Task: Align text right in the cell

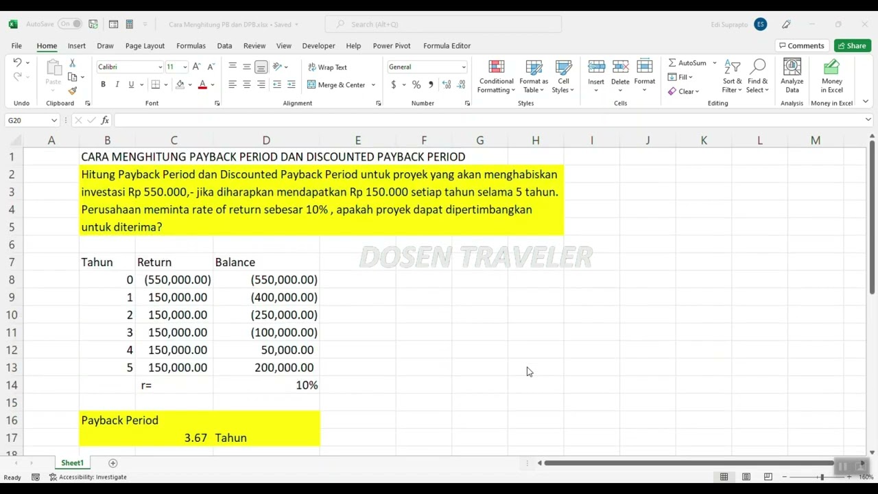Action: [x=261, y=84]
